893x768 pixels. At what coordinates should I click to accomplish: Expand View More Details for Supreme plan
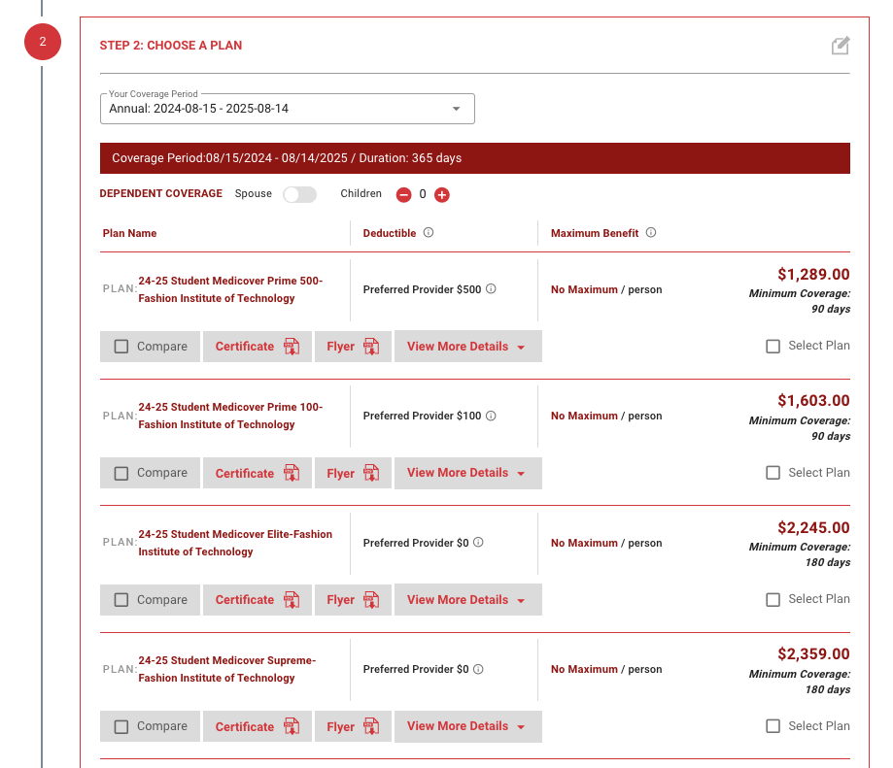coord(468,726)
